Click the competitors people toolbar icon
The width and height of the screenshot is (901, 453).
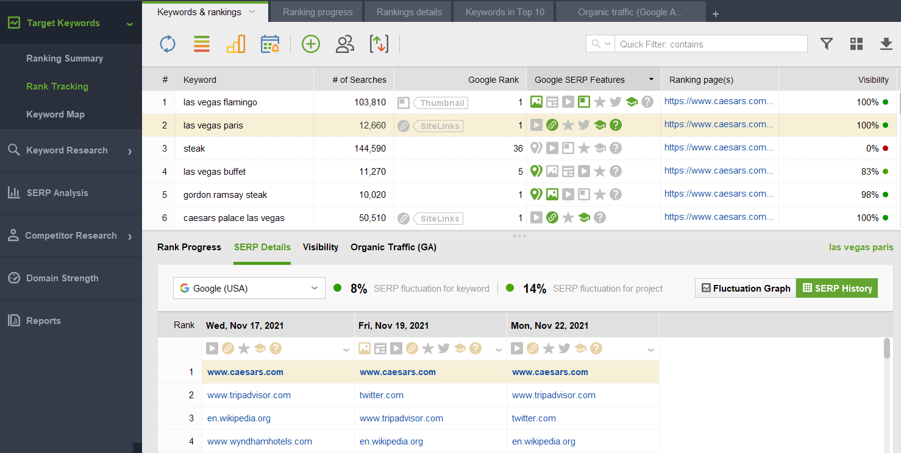[x=345, y=44]
